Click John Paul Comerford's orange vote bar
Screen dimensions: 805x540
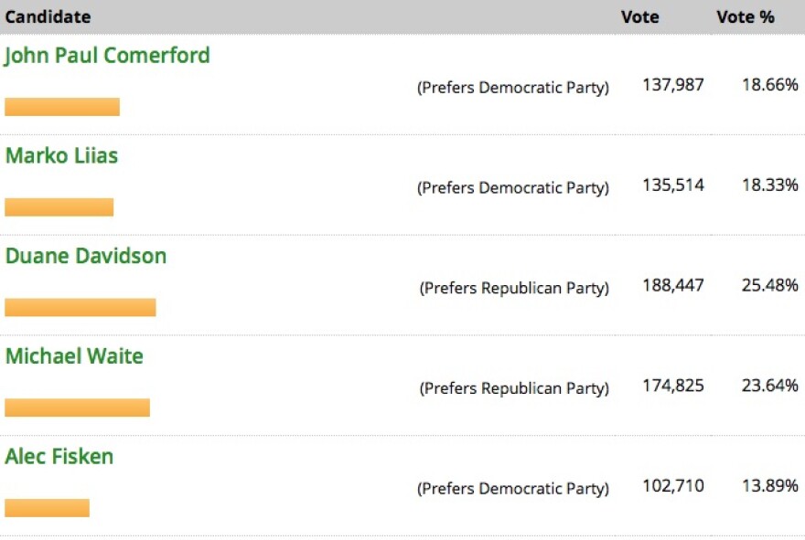(62, 107)
